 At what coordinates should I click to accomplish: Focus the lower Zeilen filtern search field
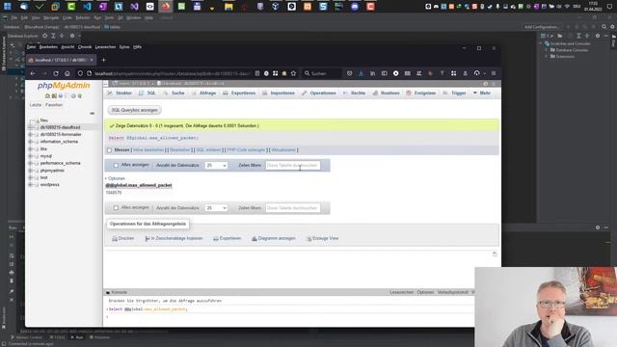pyautogui.click(x=293, y=208)
